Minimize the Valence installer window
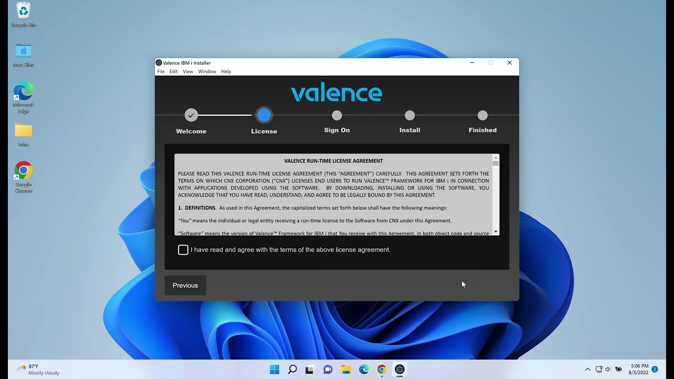The height and width of the screenshot is (379, 674). coord(472,63)
